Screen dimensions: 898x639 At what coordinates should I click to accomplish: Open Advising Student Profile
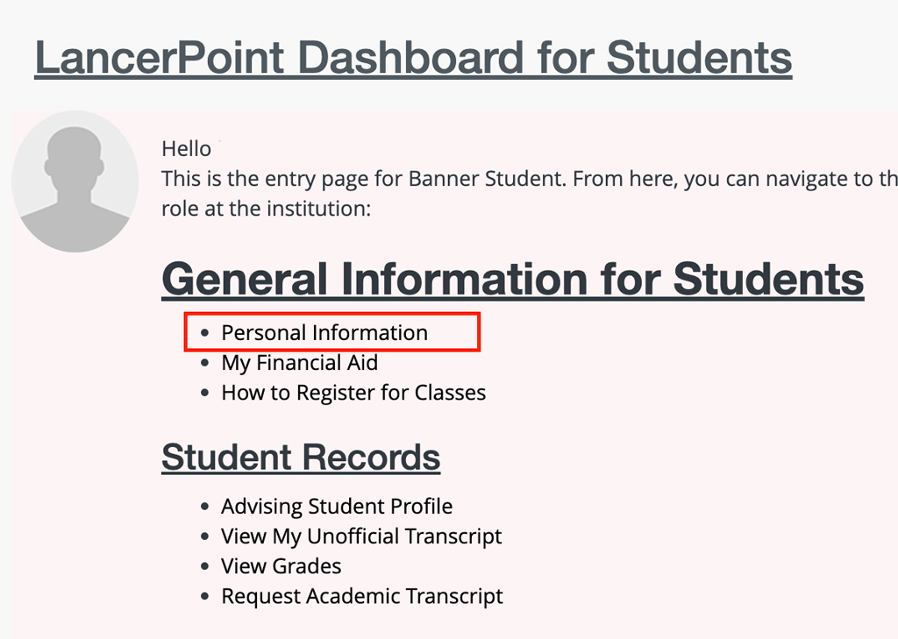(337, 507)
